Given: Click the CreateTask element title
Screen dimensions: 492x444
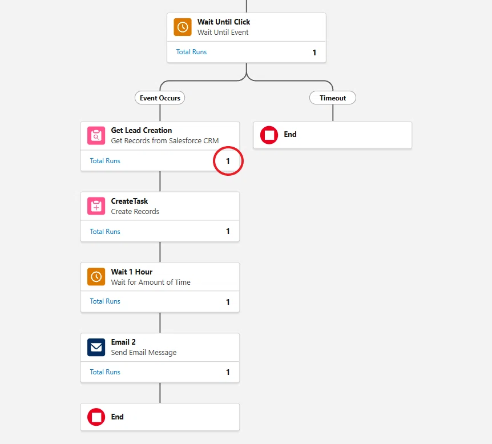Looking at the screenshot, I should [129, 201].
